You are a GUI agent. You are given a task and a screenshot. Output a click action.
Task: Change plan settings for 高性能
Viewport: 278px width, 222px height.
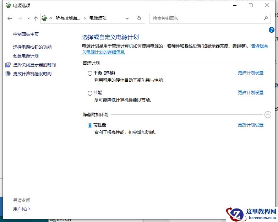(251, 125)
